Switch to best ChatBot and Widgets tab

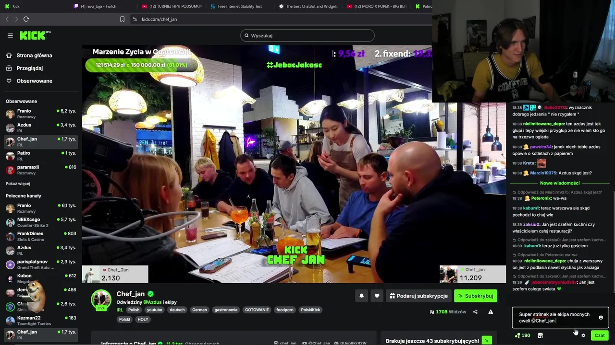pyautogui.click(x=308, y=6)
